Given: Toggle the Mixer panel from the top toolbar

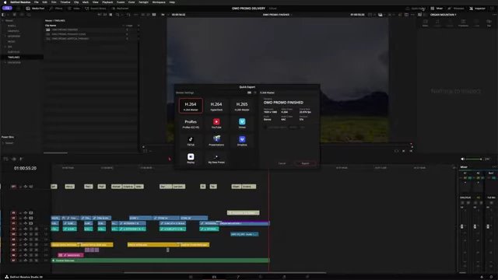Looking at the screenshot, I should [x=437, y=9].
